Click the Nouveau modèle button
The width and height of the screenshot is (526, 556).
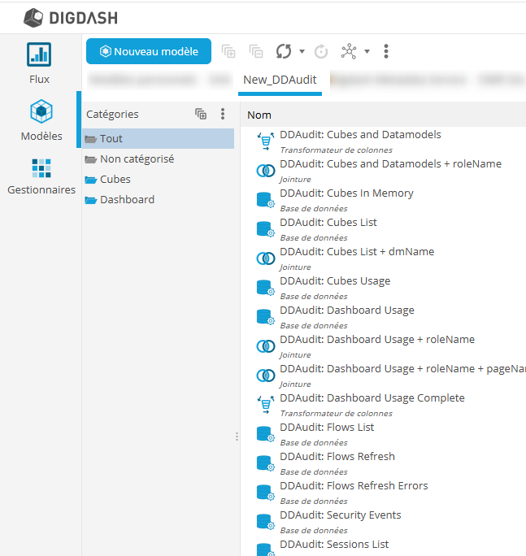point(149,51)
